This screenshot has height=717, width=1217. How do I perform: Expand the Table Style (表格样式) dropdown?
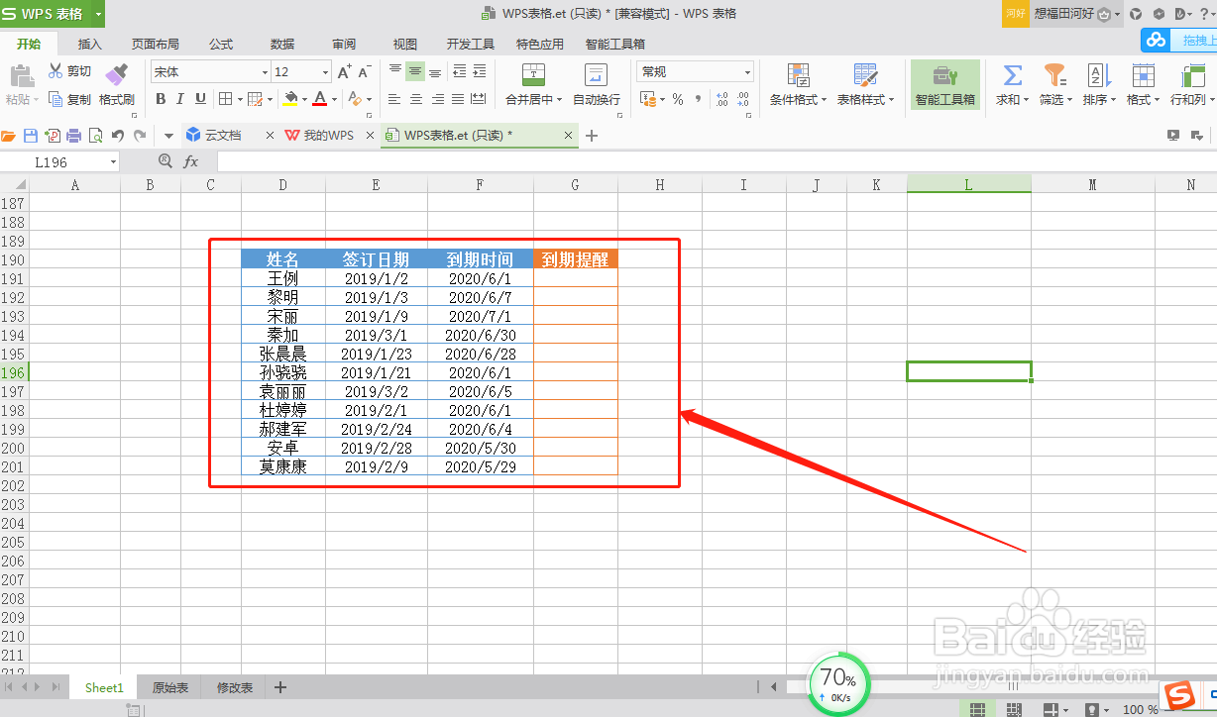891,100
